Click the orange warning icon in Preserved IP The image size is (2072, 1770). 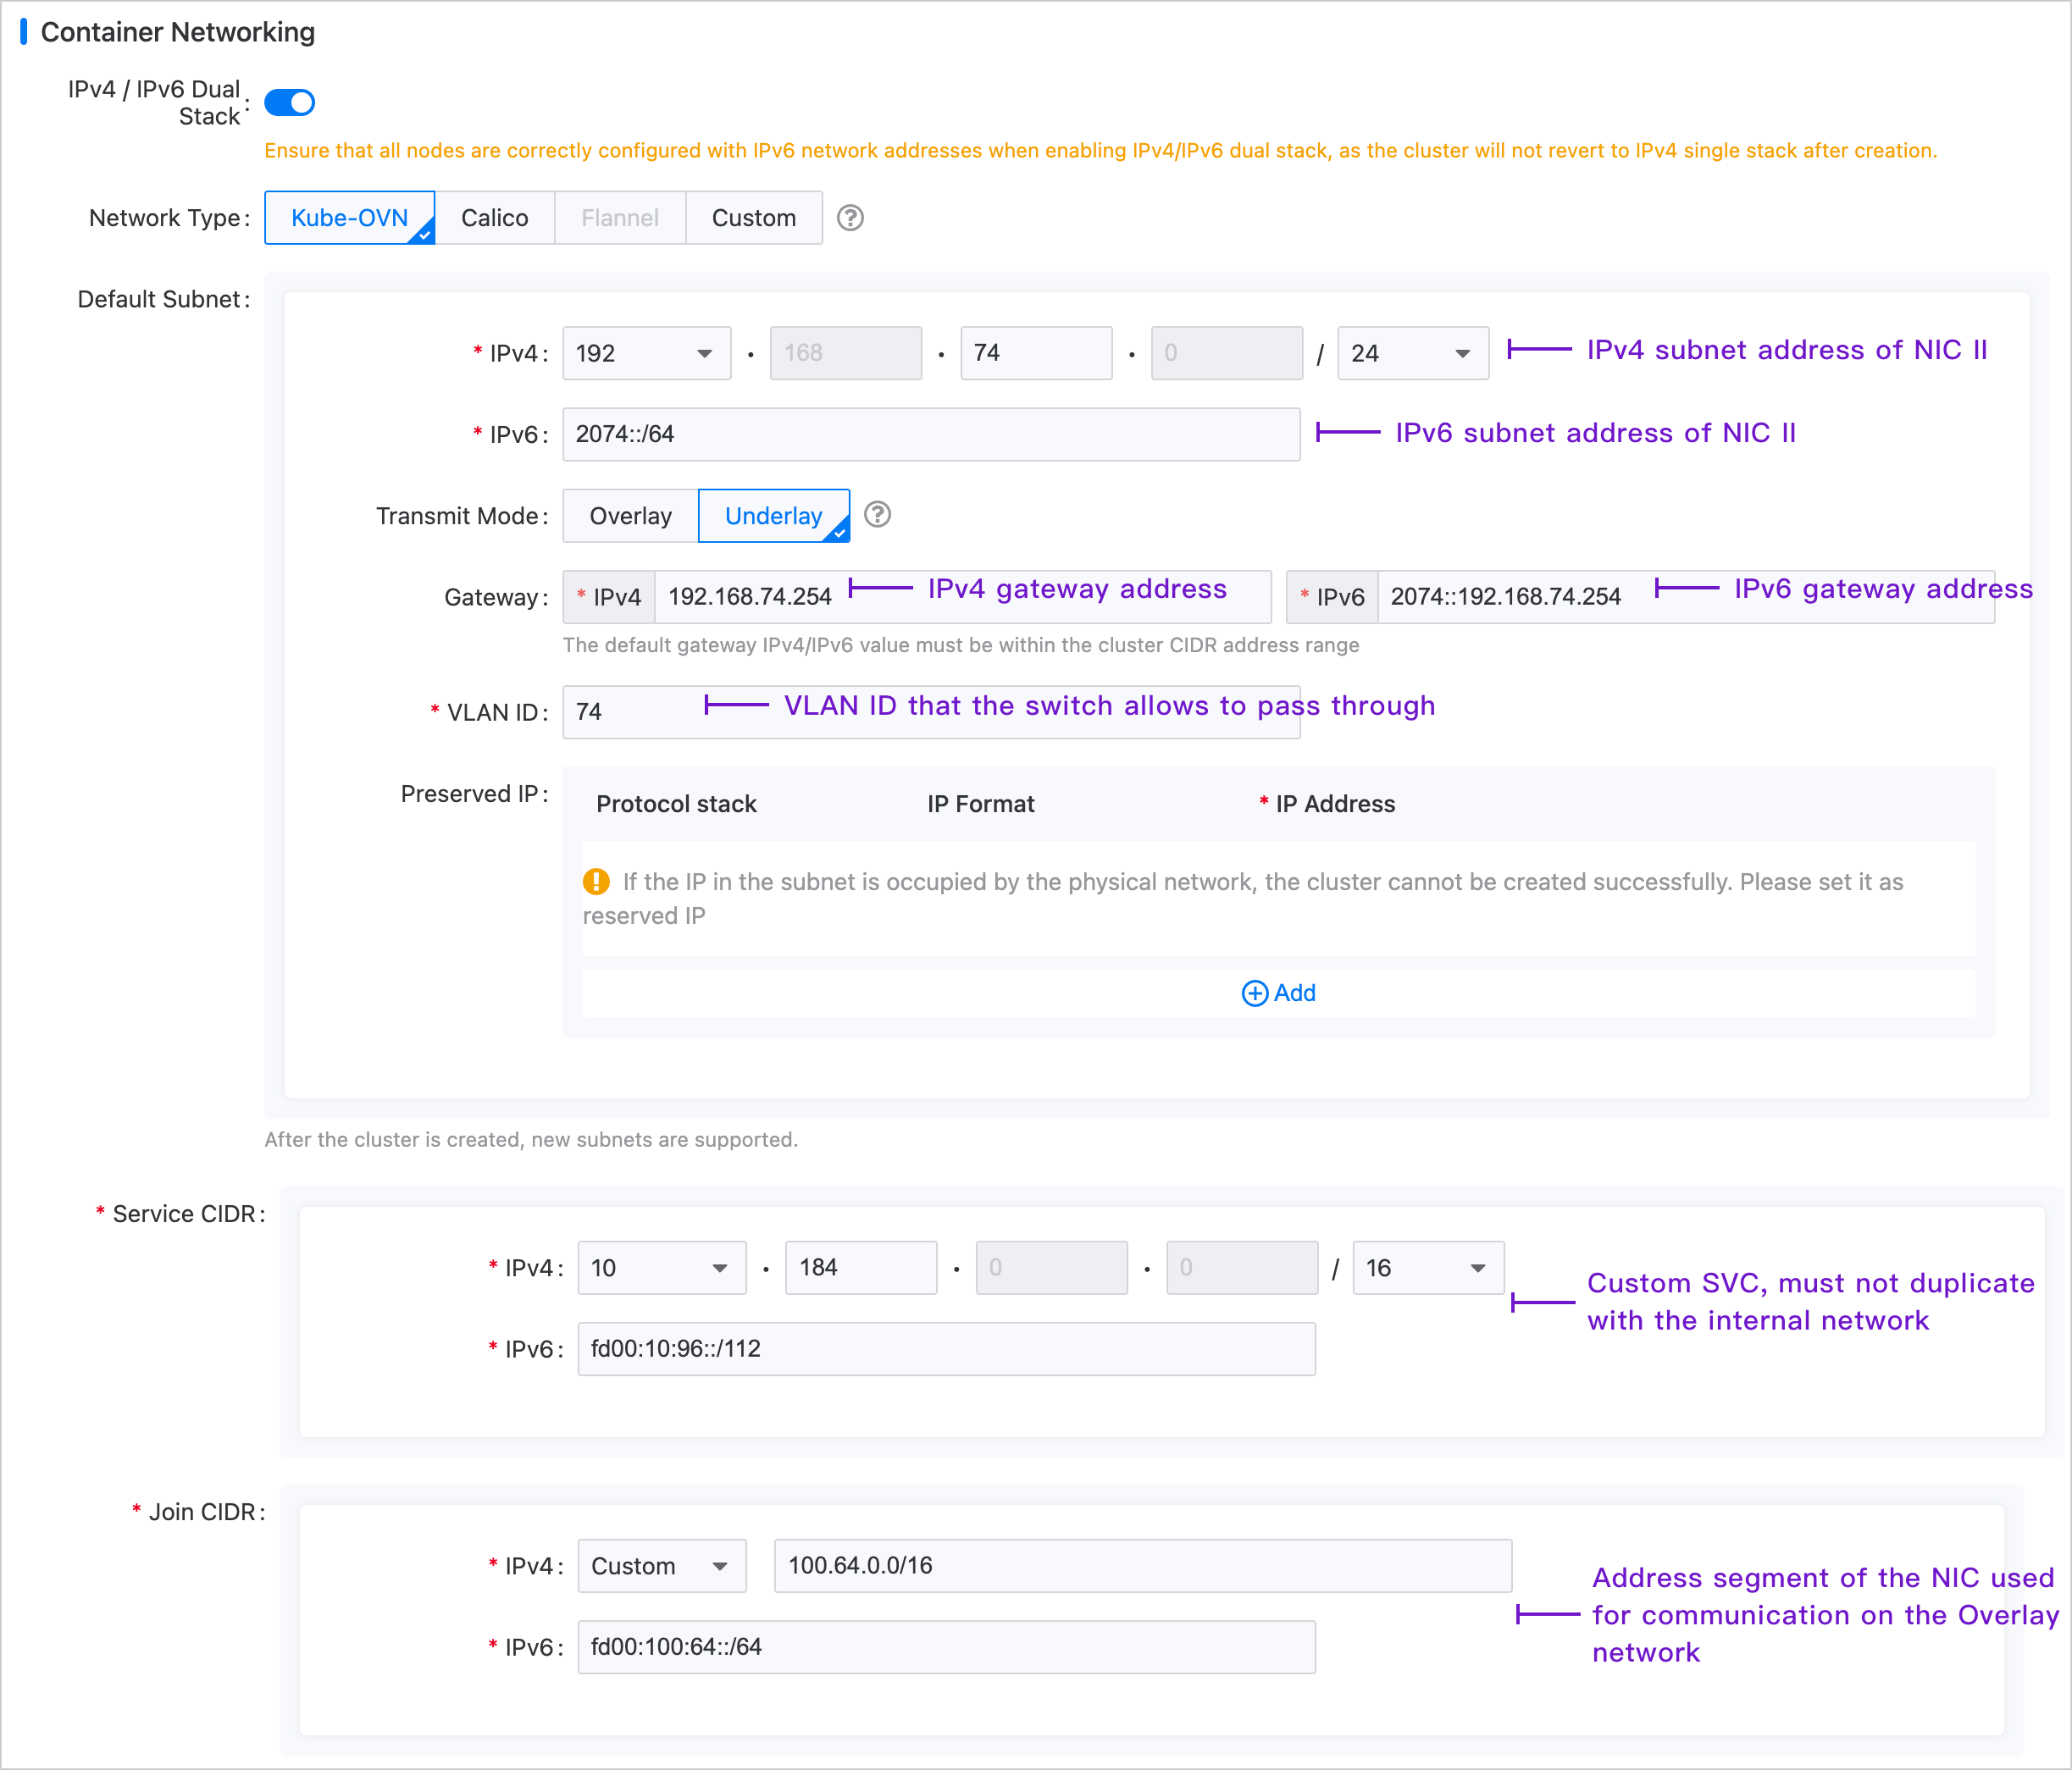pos(596,881)
